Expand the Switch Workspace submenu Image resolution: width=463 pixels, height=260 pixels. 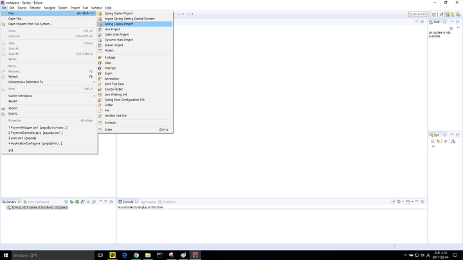pyautogui.click(x=49, y=96)
